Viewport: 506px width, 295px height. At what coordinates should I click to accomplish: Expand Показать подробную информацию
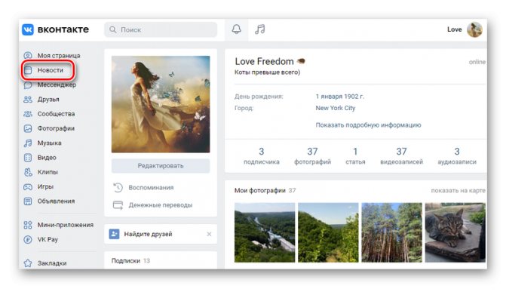point(368,125)
